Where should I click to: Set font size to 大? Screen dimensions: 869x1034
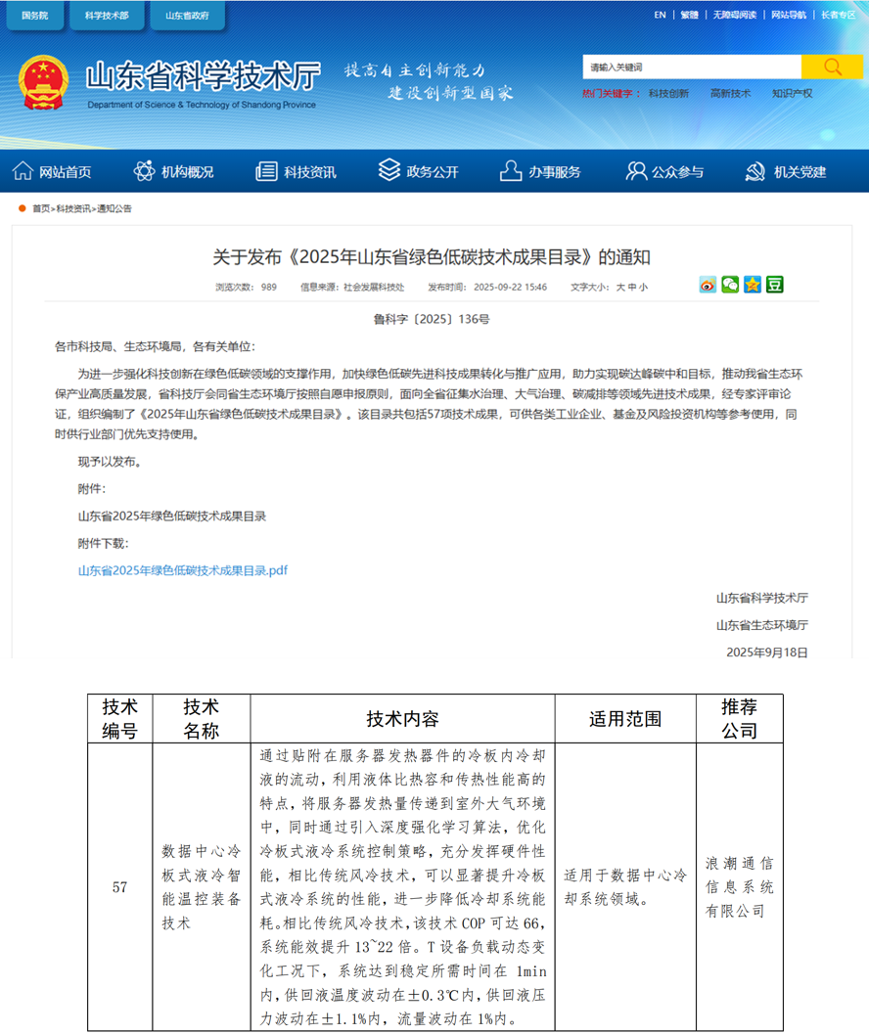click(x=620, y=287)
